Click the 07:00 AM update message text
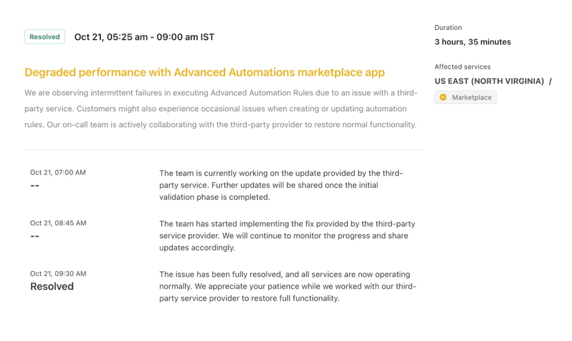572x341 pixels. [281, 185]
